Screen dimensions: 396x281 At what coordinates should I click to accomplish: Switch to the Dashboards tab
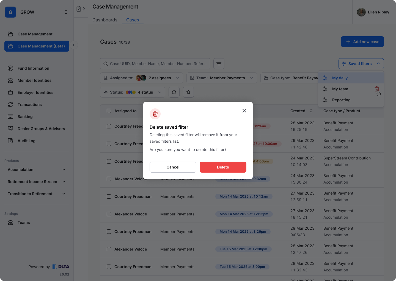pos(105,20)
